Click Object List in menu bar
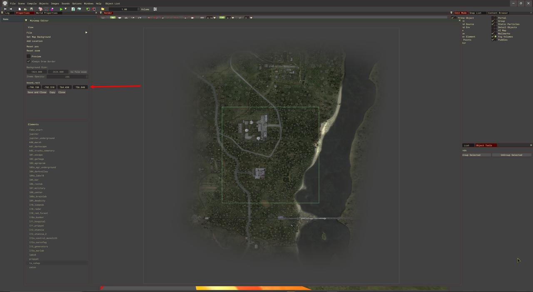 (x=112, y=3)
